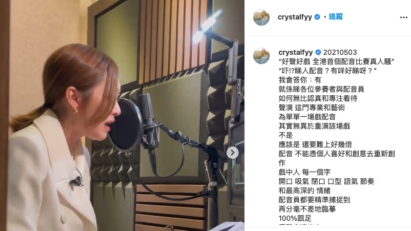Open the more options ellipsis menu
Image resolution: width=411 pixels, height=231 pixels.
point(404,17)
